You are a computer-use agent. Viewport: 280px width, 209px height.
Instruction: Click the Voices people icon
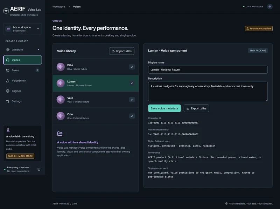click(8, 60)
